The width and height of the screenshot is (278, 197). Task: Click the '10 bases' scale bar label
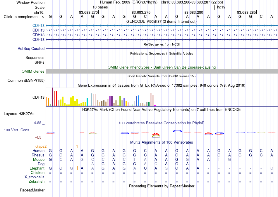click(x=100, y=7)
